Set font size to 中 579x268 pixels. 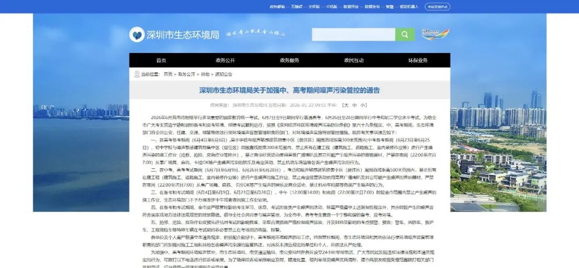(x=354, y=105)
